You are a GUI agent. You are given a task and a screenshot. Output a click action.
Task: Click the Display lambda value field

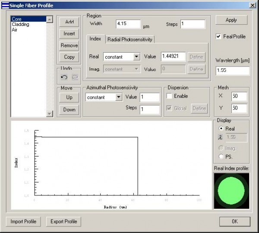click(x=236, y=137)
